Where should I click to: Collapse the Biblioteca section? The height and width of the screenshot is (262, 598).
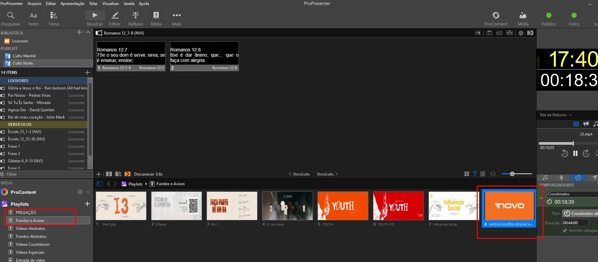click(88, 32)
